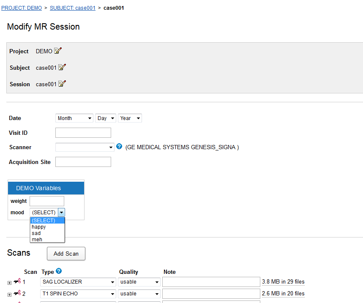Open Quality dropdown for SAG LOCALIZER scan
The image size is (363, 303).
[139, 282]
